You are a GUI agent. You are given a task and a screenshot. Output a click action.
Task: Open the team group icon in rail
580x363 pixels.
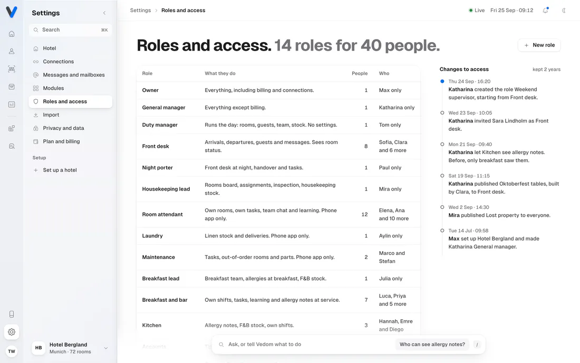pos(12,69)
